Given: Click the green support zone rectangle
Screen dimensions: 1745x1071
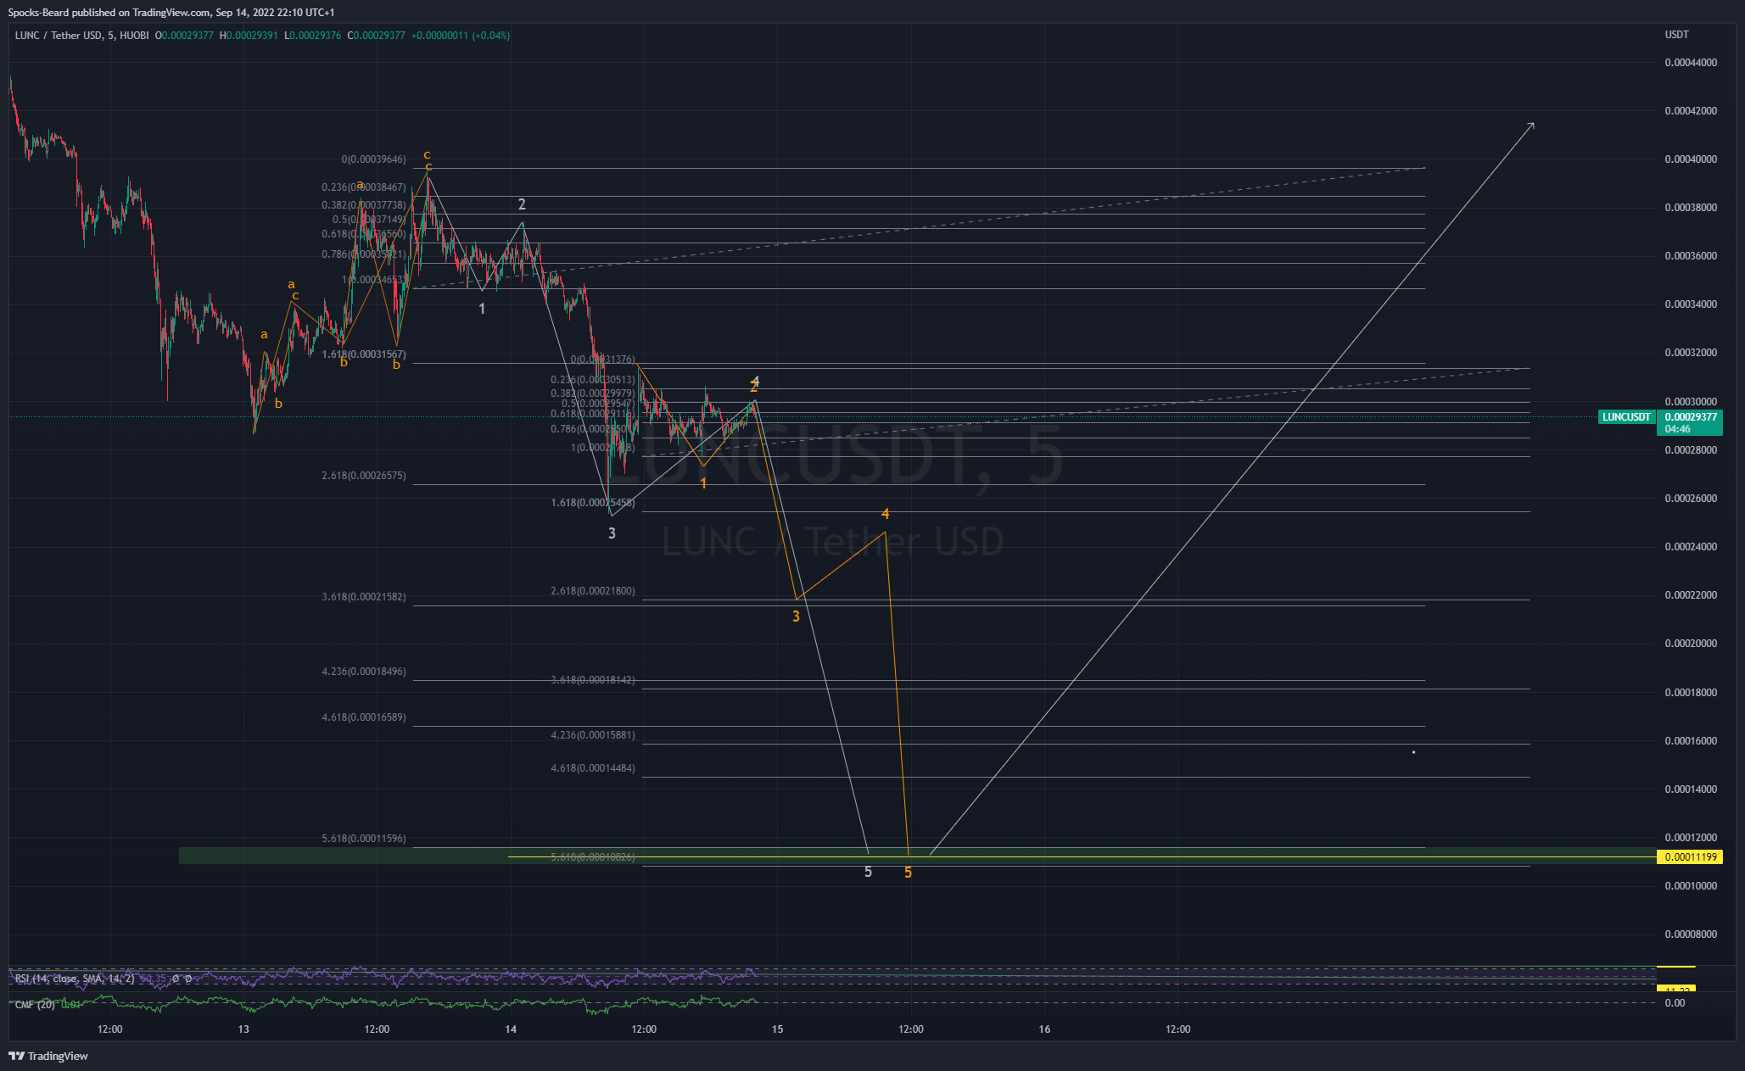Looking at the screenshot, I should (x=917, y=856).
